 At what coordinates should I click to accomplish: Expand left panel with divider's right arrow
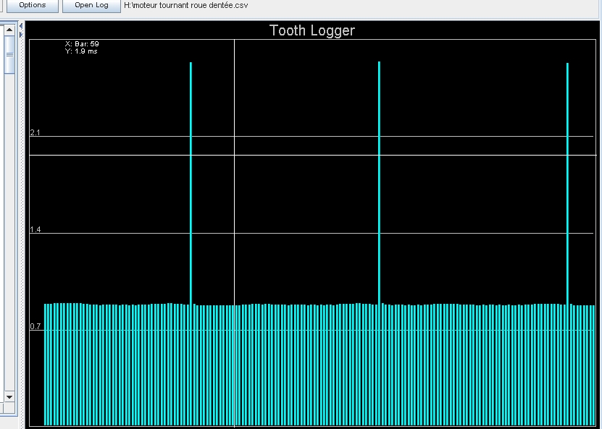[x=21, y=33]
